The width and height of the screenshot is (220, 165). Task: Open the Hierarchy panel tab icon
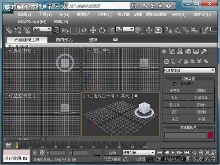[x=180, y=51]
